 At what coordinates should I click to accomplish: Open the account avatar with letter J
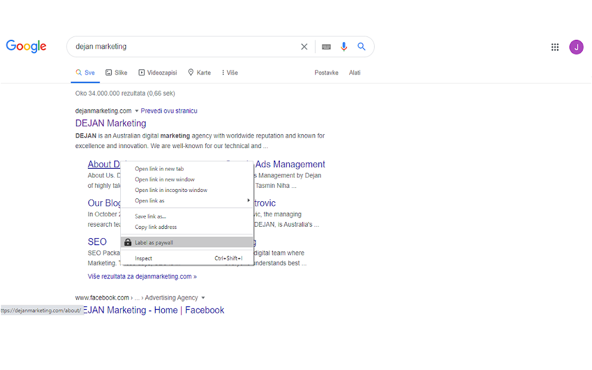[576, 47]
